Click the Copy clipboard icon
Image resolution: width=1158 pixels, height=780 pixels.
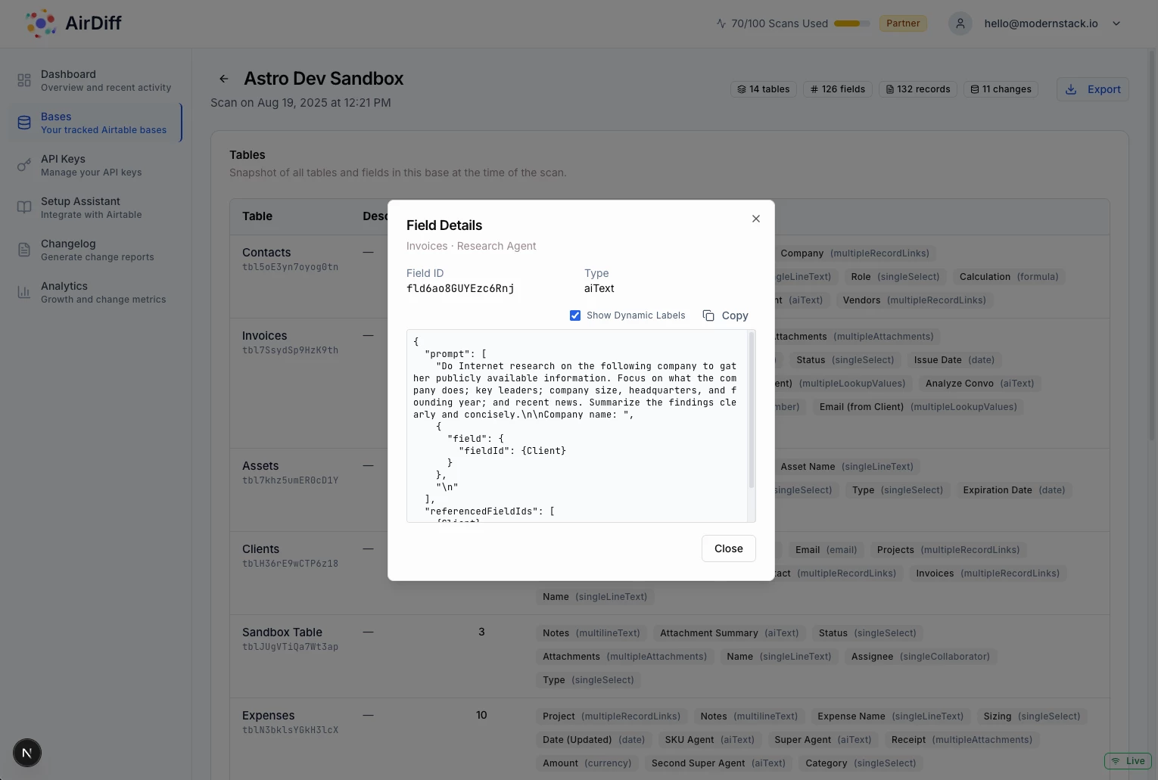(x=708, y=315)
